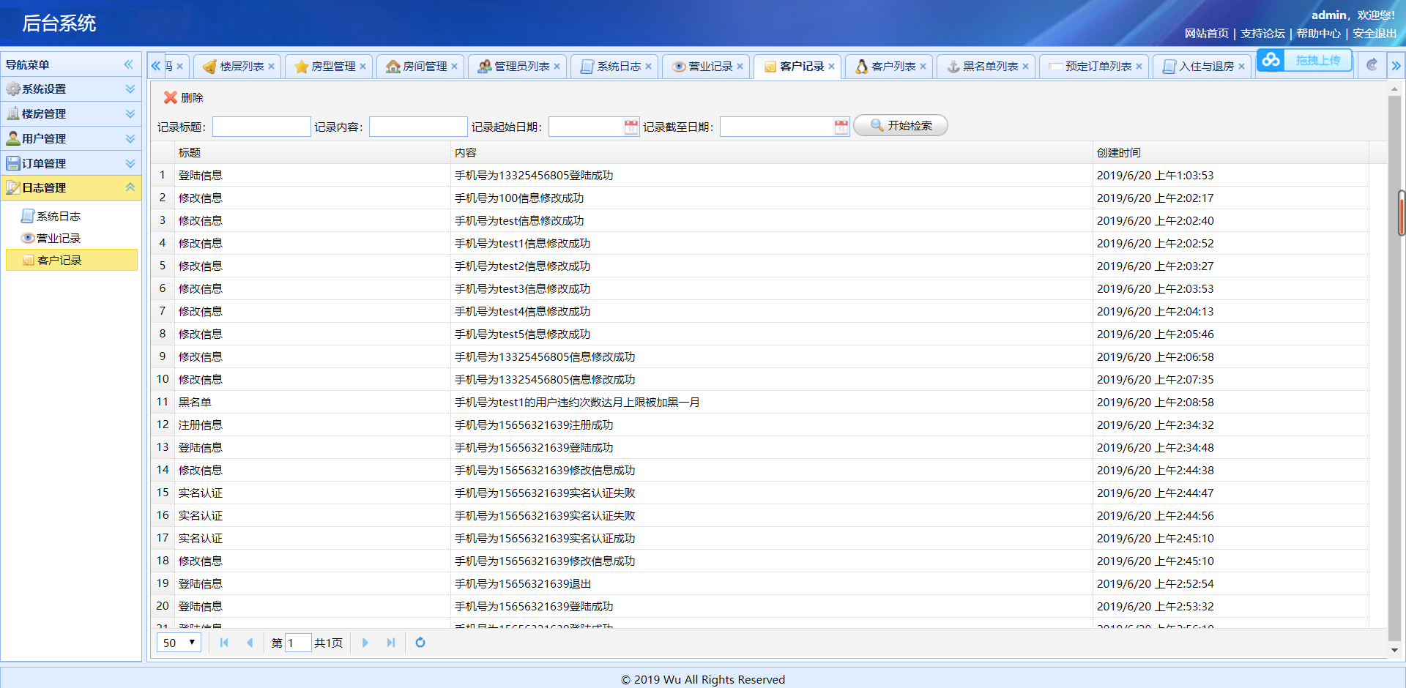Close the 客户记录 tab
This screenshot has width=1406, height=688.
click(x=831, y=67)
